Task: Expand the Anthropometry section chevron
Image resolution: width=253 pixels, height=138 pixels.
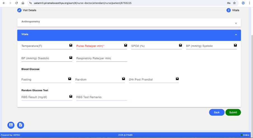Action: pos(236,23)
